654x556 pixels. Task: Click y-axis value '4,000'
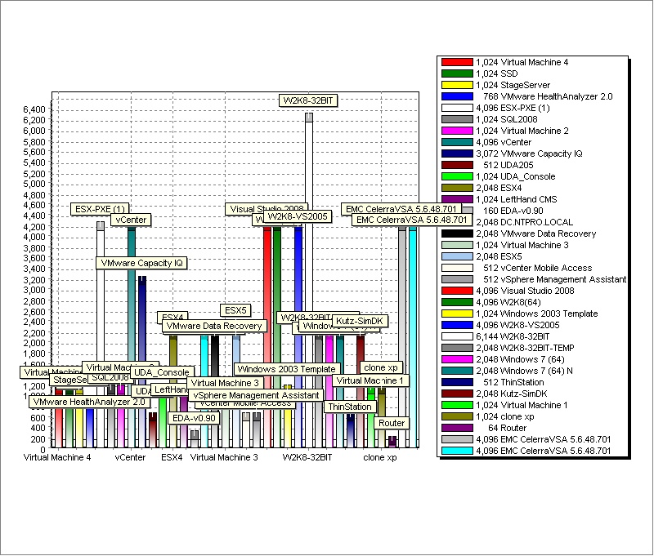(x=34, y=237)
